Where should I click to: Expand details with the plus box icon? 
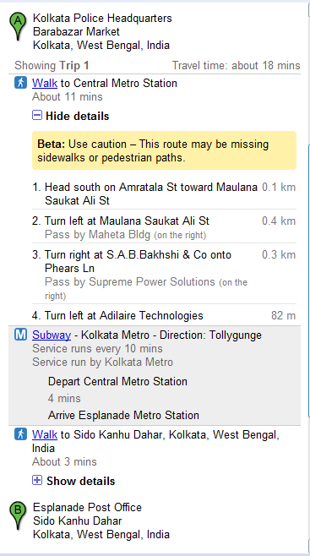(x=37, y=480)
